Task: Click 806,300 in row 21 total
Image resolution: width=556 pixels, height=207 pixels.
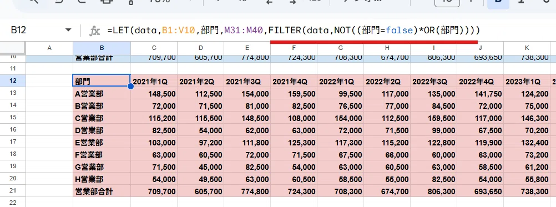Action: pyautogui.click(x=434, y=191)
